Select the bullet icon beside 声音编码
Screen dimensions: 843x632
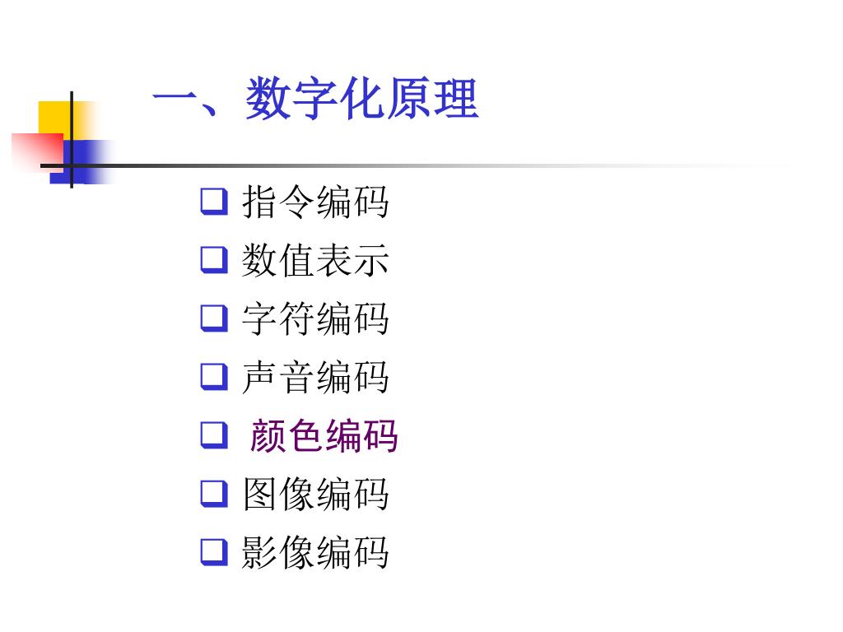click(214, 377)
